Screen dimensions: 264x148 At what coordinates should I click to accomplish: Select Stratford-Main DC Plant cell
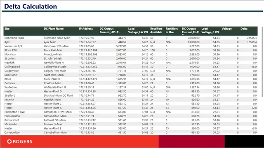(59, 95)
